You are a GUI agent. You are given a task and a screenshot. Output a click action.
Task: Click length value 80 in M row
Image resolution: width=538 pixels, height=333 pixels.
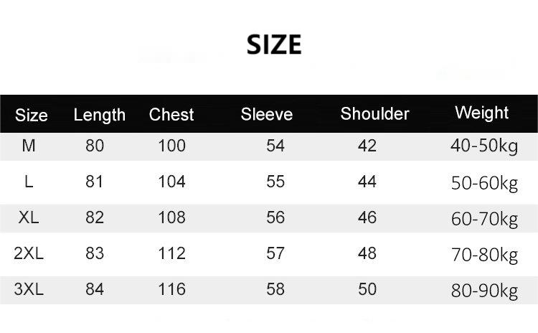(95, 146)
